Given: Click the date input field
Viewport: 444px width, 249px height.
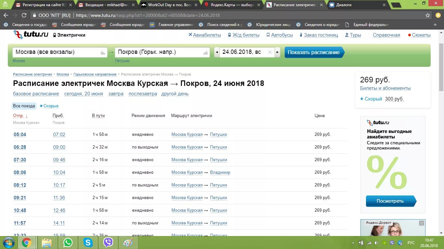Looking at the screenshot, I should tap(247, 52).
